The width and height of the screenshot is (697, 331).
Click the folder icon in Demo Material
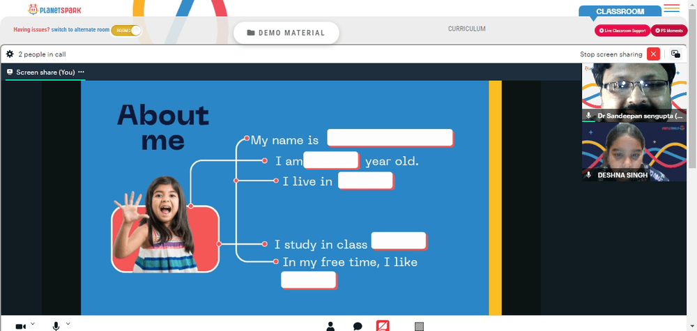click(x=251, y=33)
